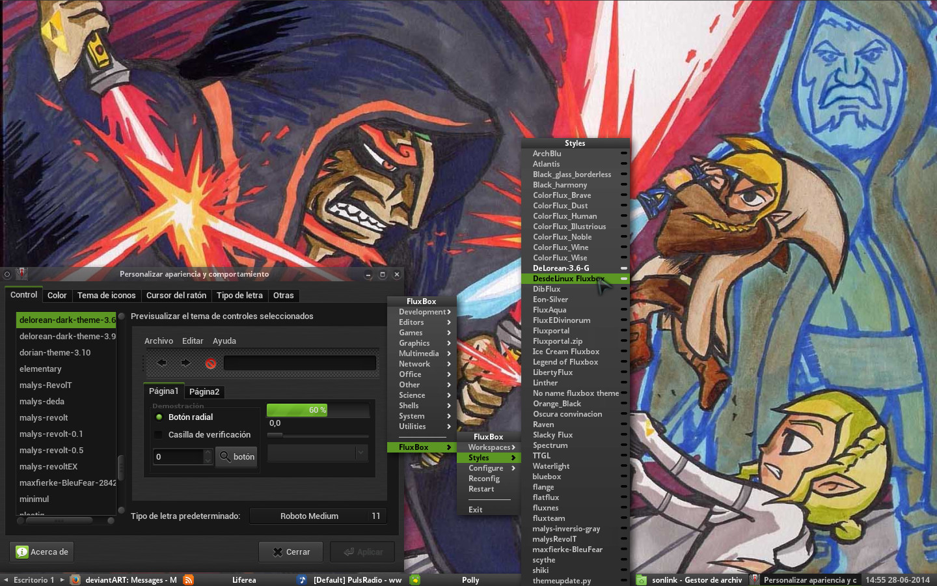Viewport: 937px width, 586px height.
Task: Choose the Ice Cream Fluxbox style
Action: pos(575,352)
